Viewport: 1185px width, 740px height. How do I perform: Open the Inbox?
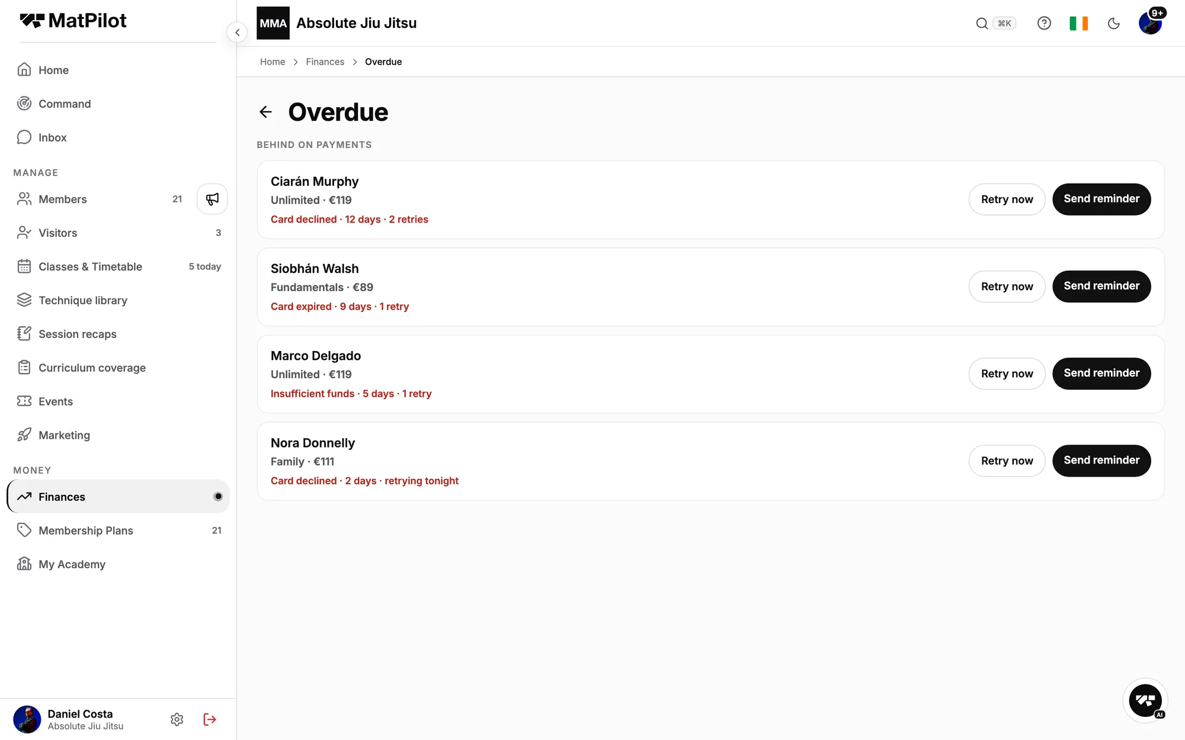click(x=118, y=137)
